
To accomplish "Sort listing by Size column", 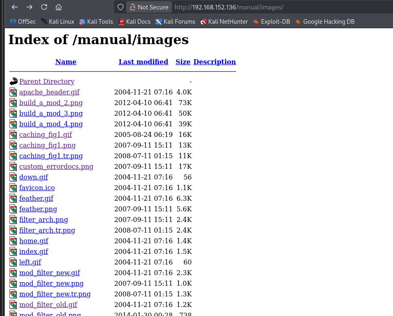I will (x=183, y=62).
